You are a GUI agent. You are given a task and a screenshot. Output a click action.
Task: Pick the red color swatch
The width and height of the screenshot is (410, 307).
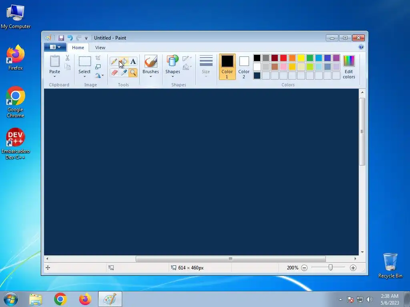283,58
